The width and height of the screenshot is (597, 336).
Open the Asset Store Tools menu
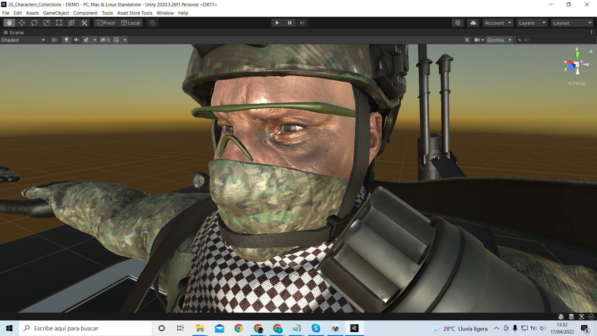point(134,13)
